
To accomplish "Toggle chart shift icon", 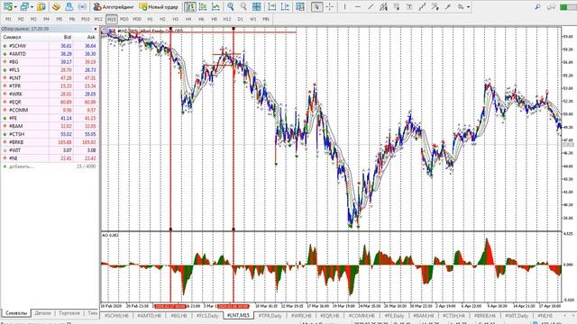I will pyautogui.click(x=285, y=6).
